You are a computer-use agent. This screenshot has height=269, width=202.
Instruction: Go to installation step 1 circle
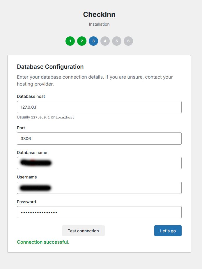point(70,41)
